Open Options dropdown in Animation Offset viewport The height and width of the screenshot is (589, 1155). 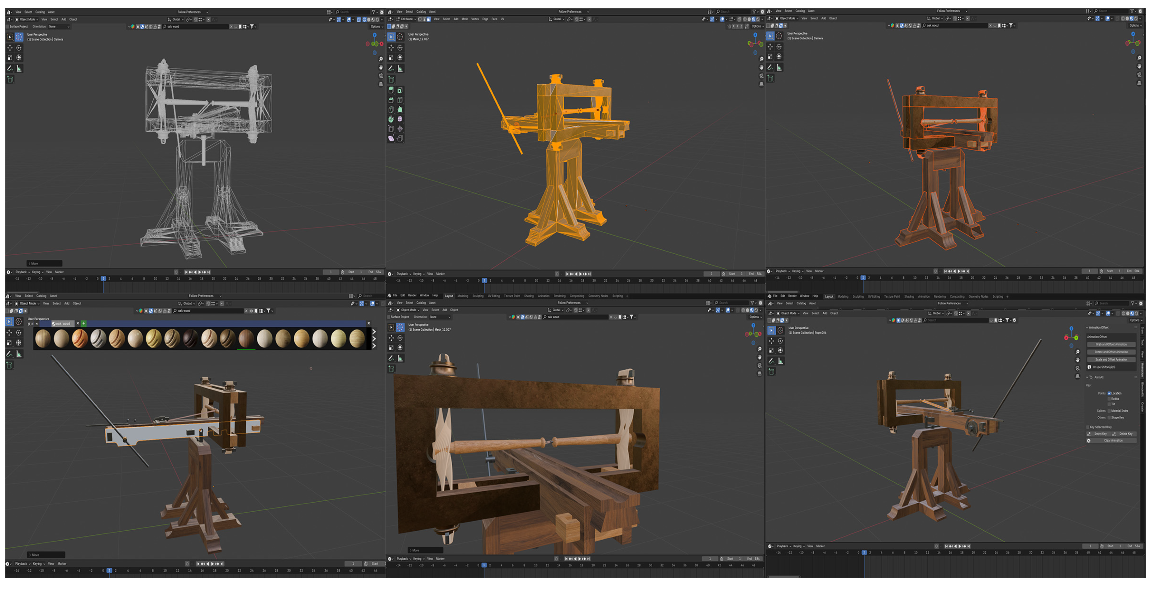[1135, 320]
